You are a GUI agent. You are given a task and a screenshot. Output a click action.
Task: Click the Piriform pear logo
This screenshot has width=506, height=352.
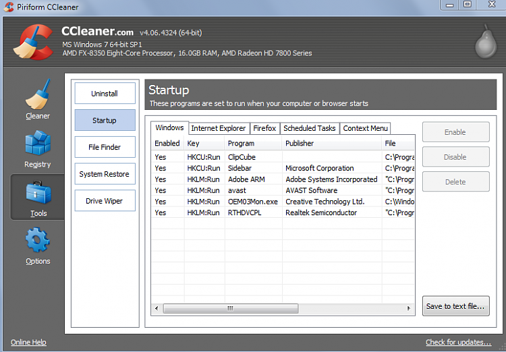[486, 41]
